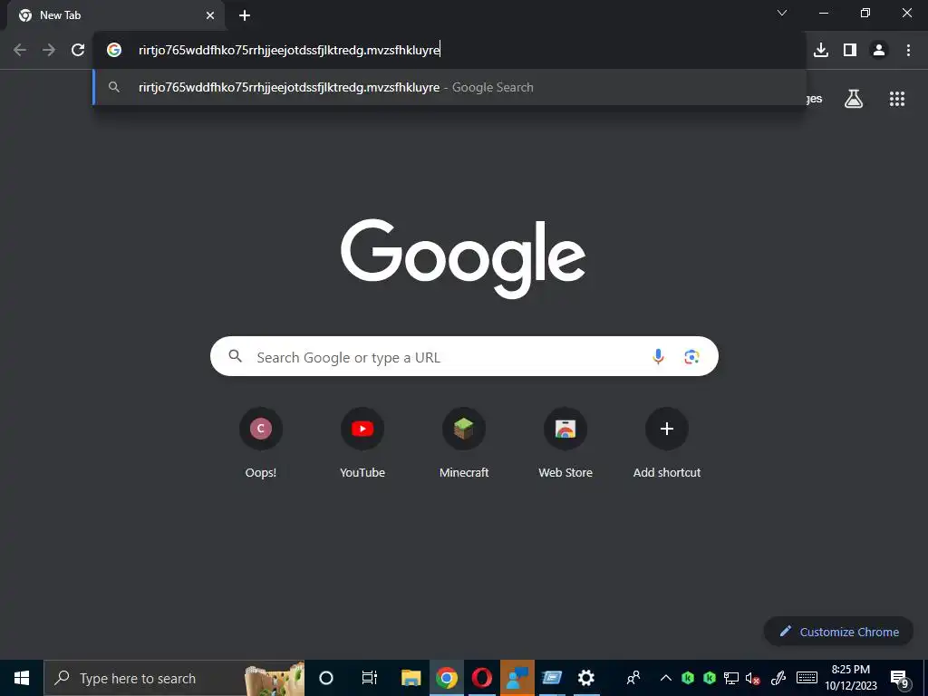The width and height of the screenshot is (928, 696).
Task: Open the Chrome three-dot menu
Action: 908,51
